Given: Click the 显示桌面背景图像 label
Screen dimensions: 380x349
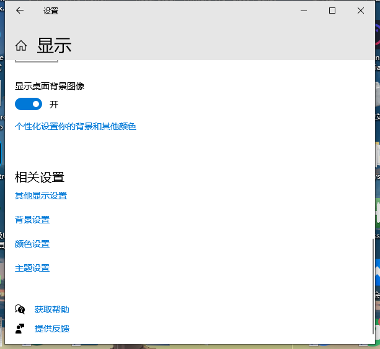Looking at the screenshot, I should pyautogui.click(x=50, y=86).
